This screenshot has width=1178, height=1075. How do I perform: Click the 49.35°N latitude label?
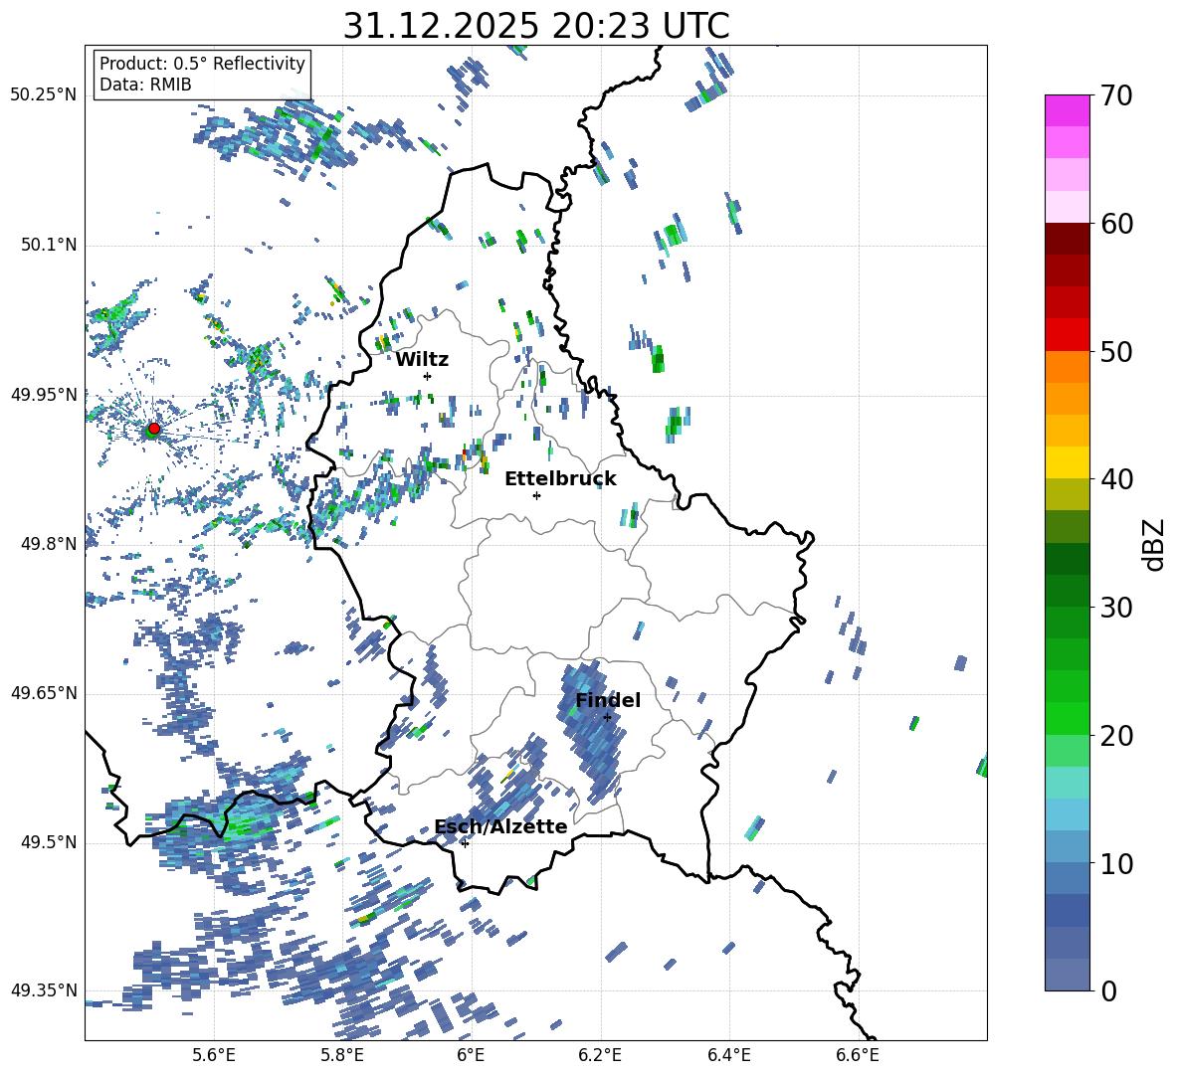tap(44, 990)
